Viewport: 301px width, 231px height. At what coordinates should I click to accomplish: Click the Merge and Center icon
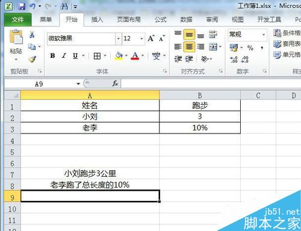[x=213, y=47]
